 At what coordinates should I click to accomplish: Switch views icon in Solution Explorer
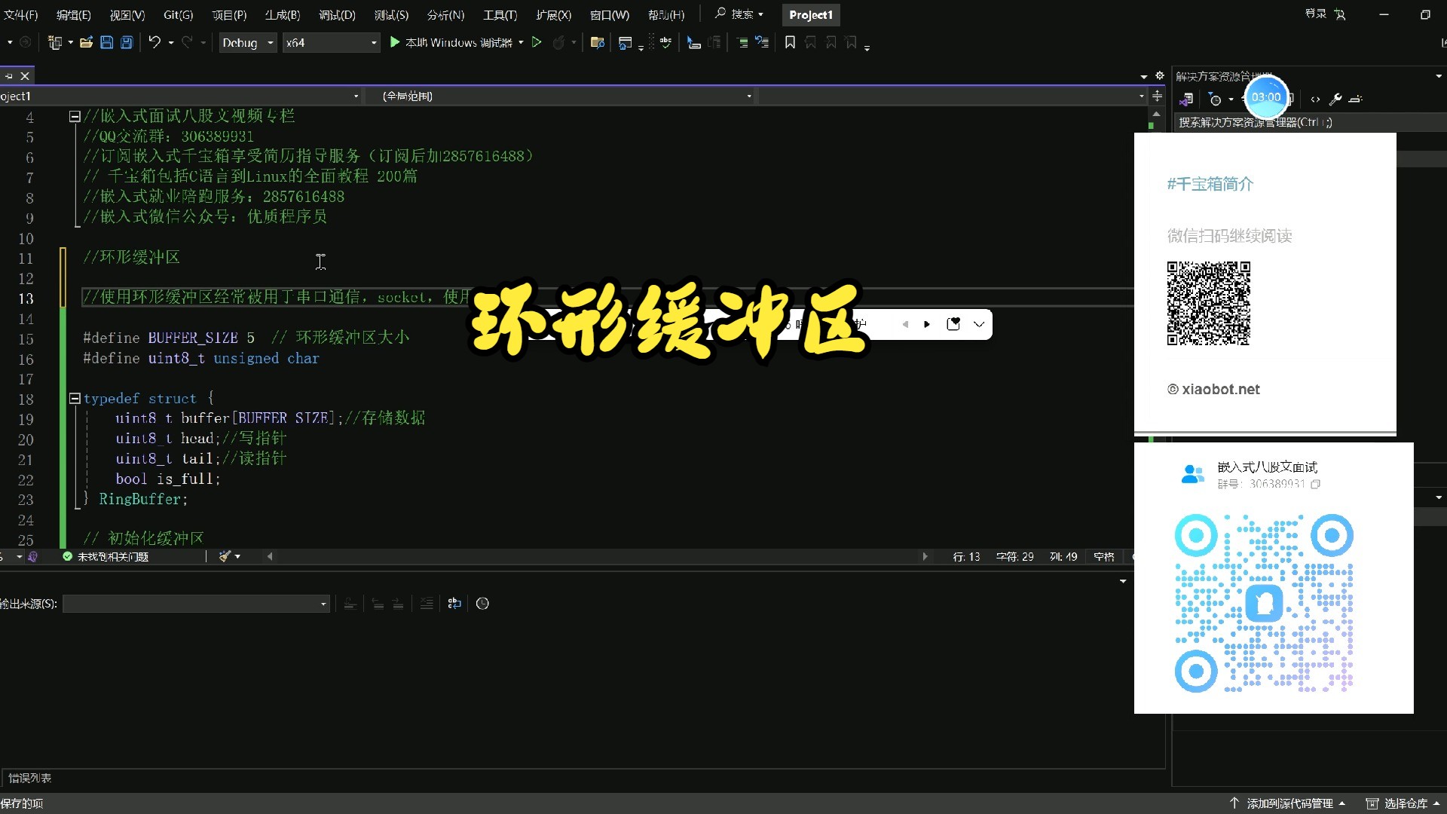[x=1186, y=99]
